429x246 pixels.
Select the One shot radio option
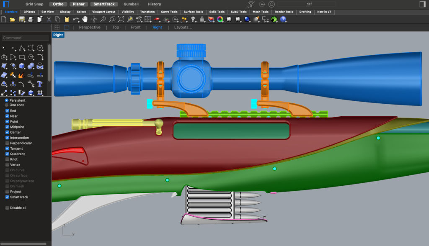[7, 105]
